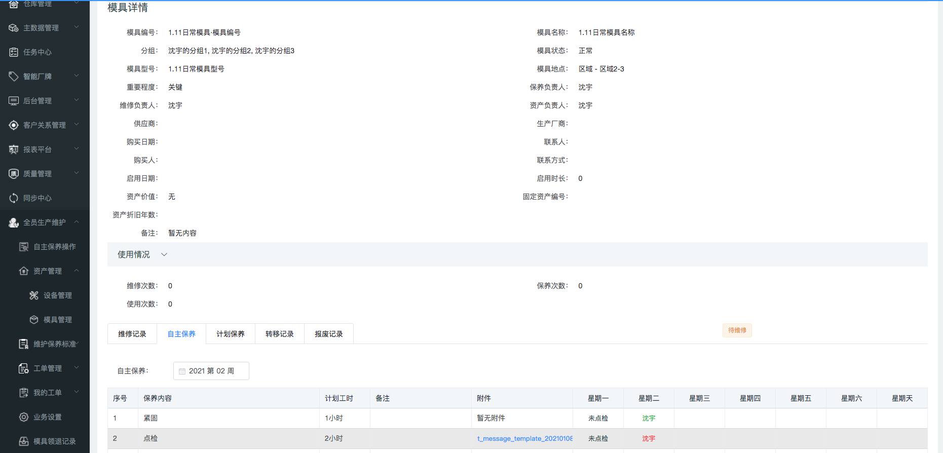Click the 智能厂牌 tag icon
The image size is (943, 453).
pyautogui.click(x=14, y=77)
